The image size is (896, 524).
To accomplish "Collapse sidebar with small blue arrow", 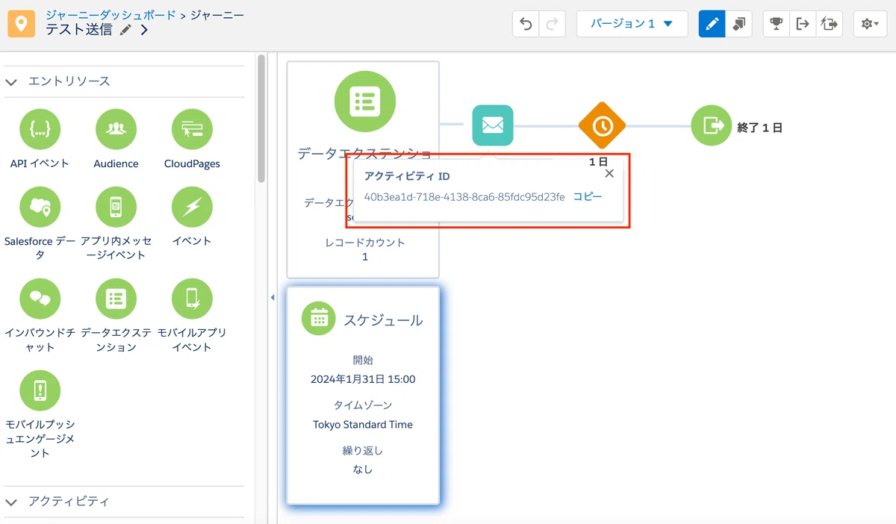I will 273,297.
